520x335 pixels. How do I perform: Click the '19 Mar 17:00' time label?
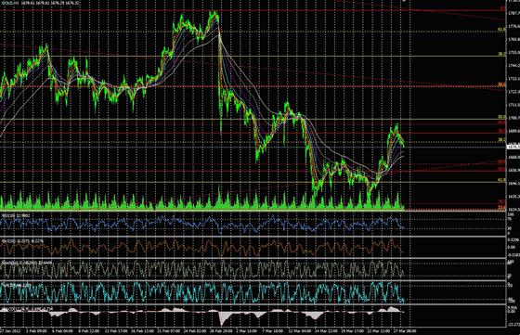352,330
